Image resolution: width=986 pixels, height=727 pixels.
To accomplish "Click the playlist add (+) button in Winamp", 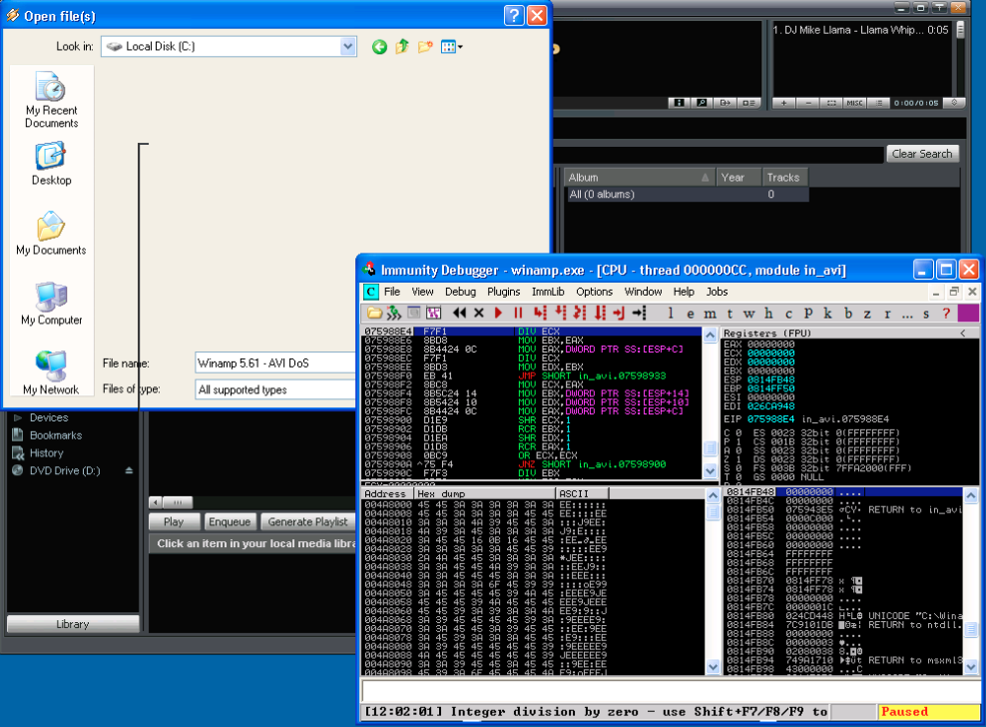I will coord(783,103).
